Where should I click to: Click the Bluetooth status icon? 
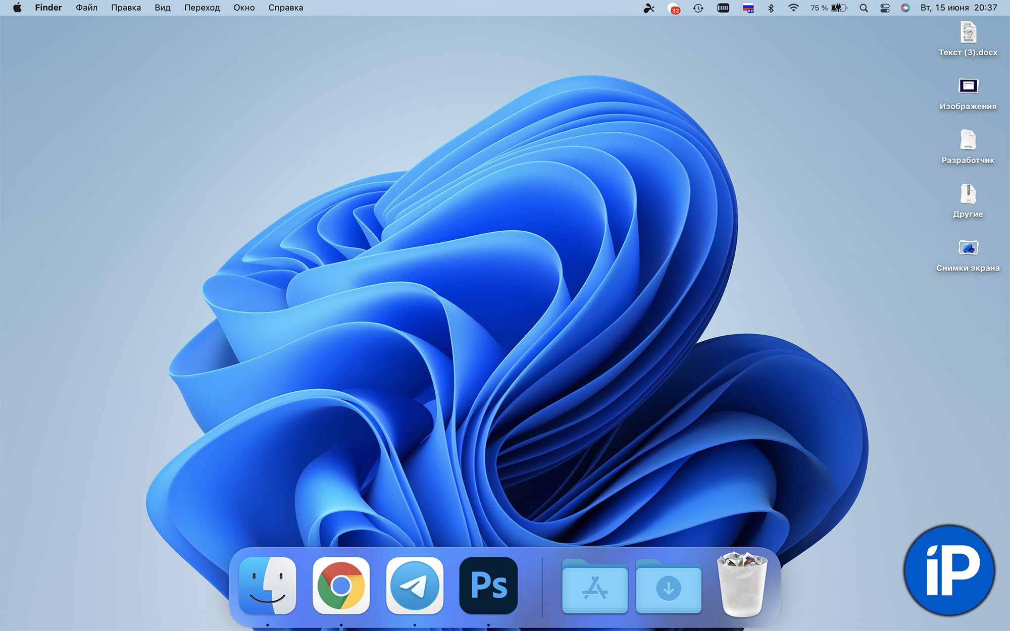771,8
